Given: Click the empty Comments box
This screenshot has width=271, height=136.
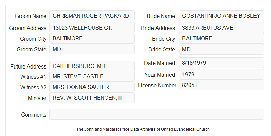Looking at the screenshot, I should click(x=157, y=114).
